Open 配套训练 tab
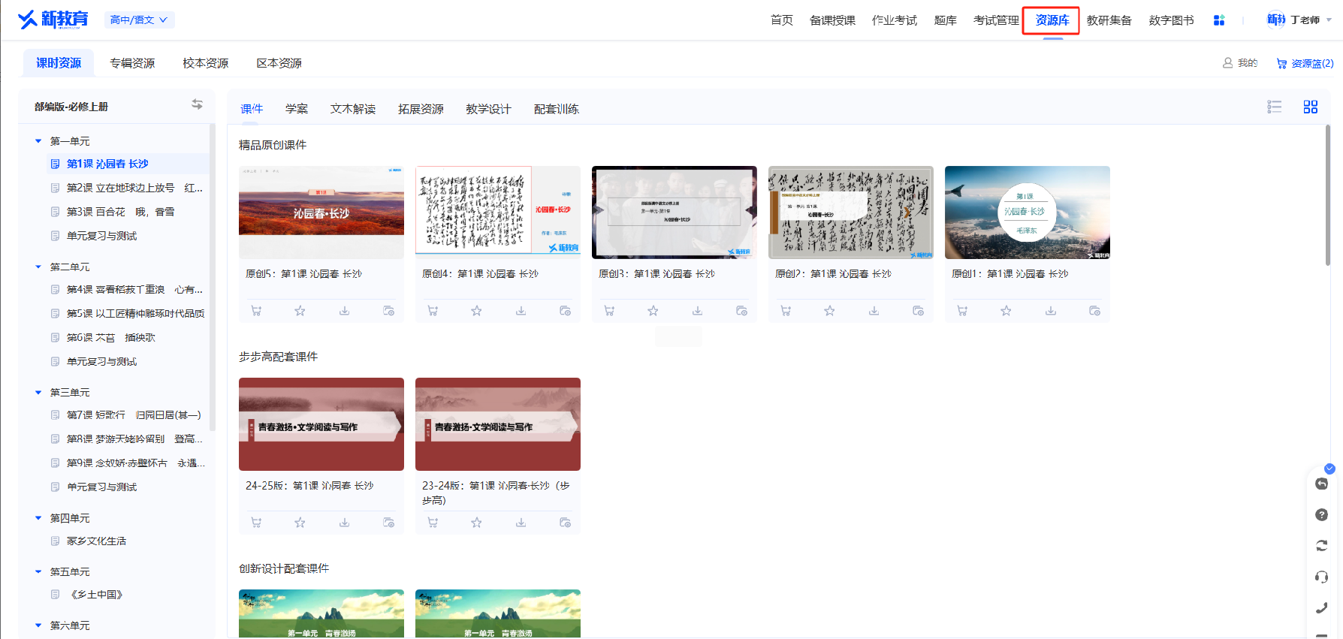This screenshot has height=639, width=1343. coord(557,109)
